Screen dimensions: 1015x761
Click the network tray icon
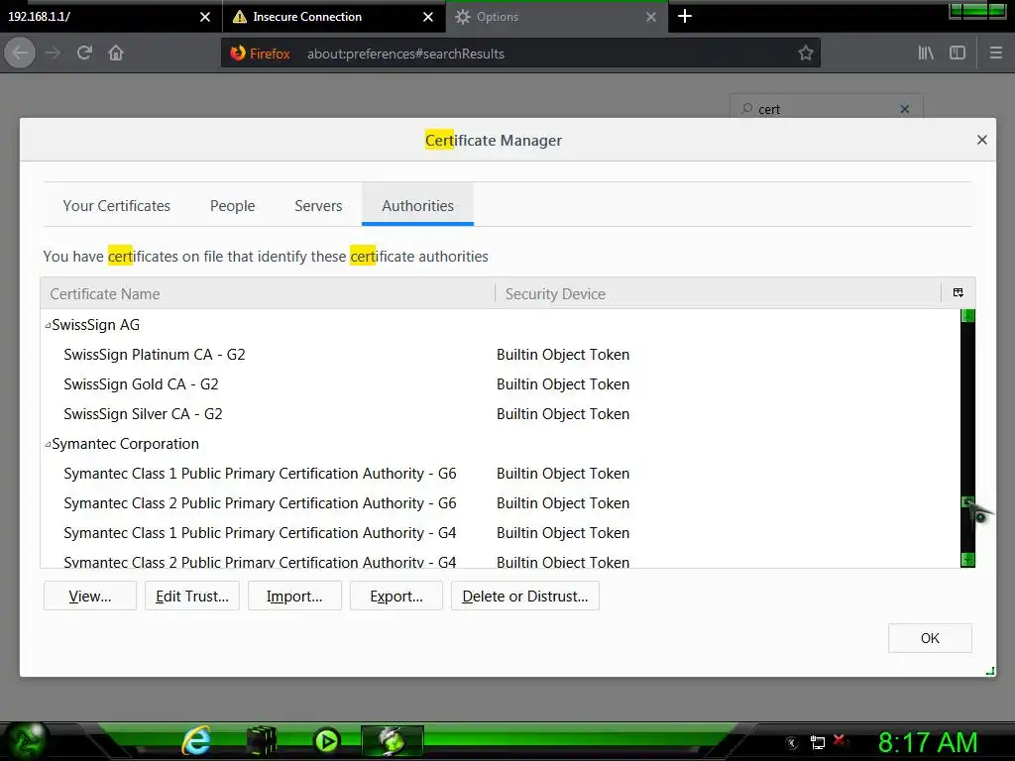click(x=818, y=743)
